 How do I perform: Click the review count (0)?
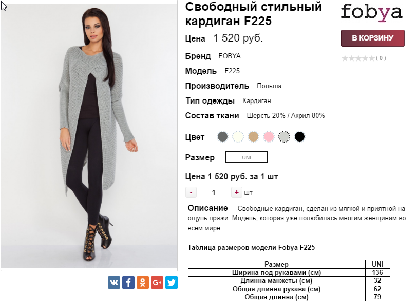coord(381,58)
